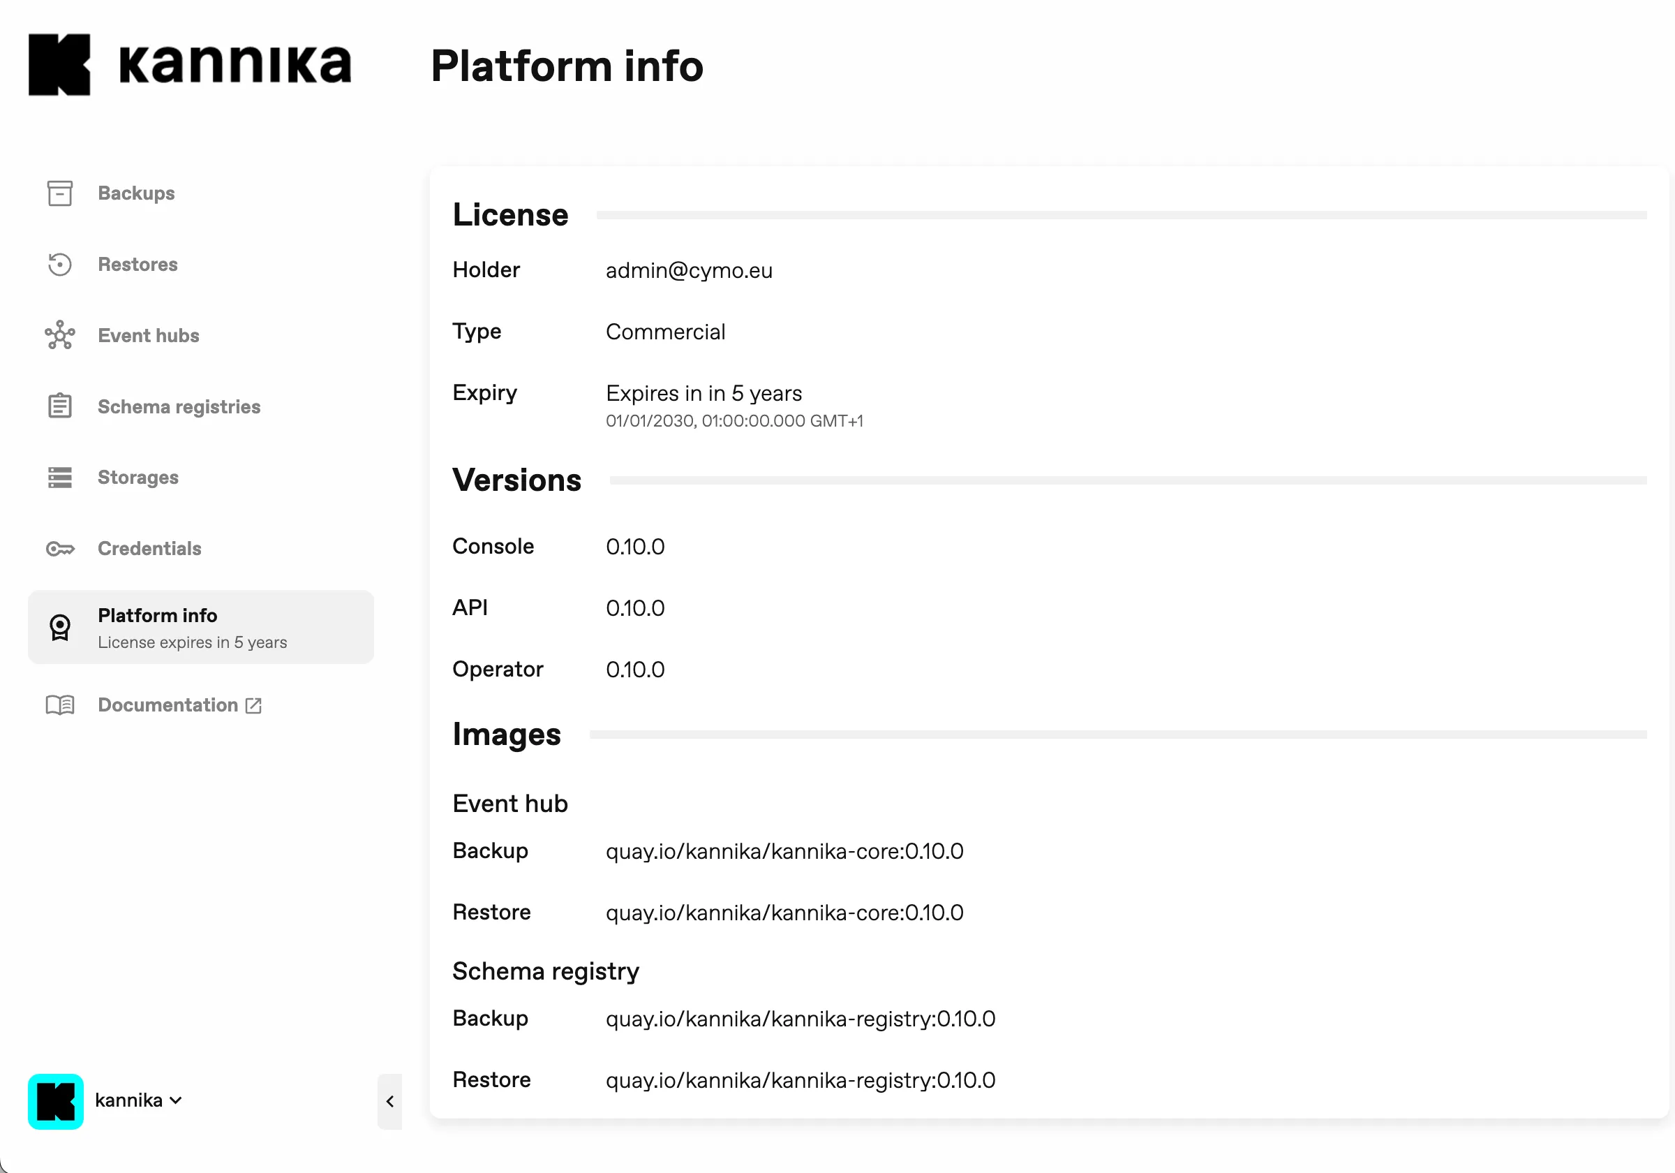
Task: Click the Event hubs node icon
Action: click(x=59, y=335)
